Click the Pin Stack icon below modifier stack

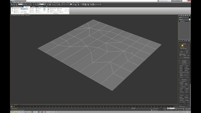click(x=180, y=40)
